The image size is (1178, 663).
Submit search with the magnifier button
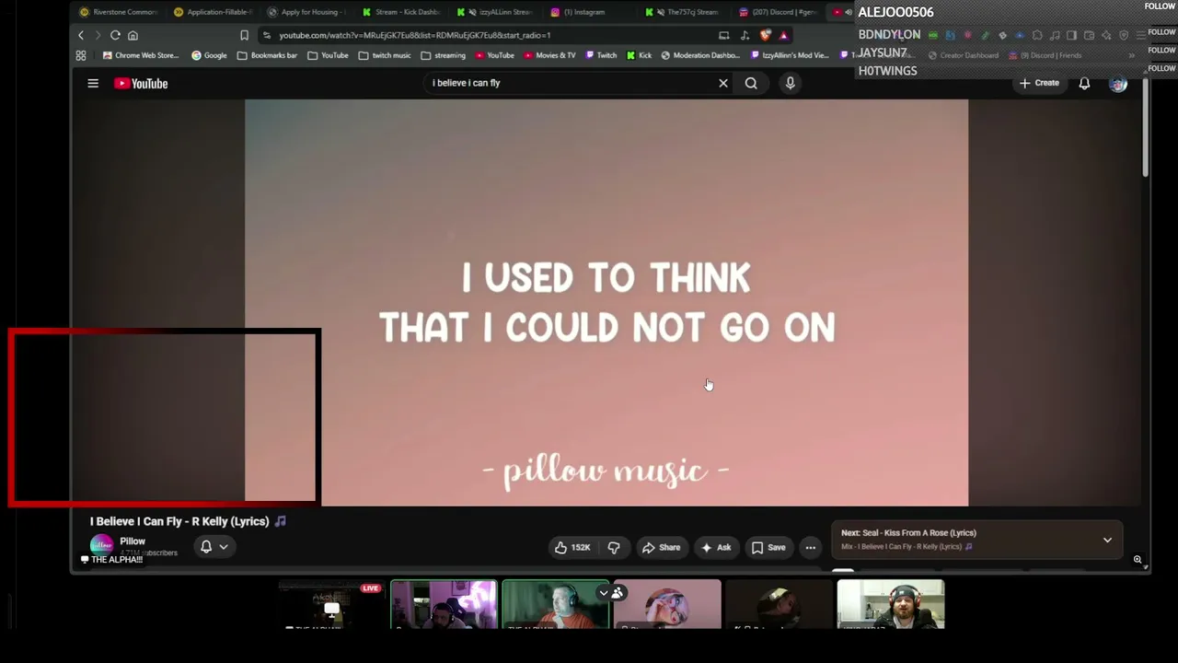coord(751,83)
